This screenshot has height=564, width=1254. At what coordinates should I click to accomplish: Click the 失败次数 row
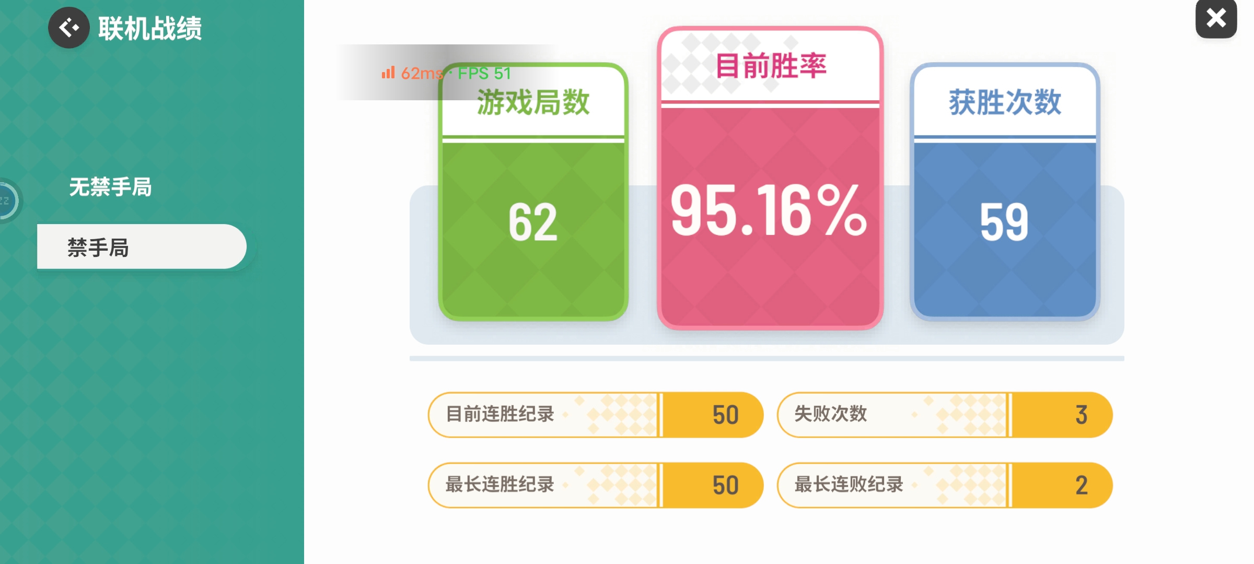[x=945, y=415]
